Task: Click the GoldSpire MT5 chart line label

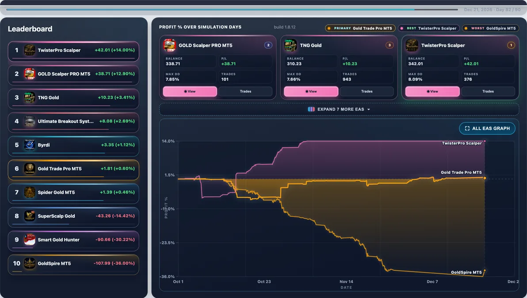Action: point(466,272)
